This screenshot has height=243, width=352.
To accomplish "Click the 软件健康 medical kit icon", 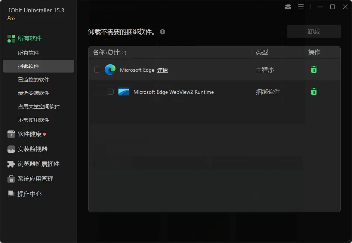I will 11,134.
